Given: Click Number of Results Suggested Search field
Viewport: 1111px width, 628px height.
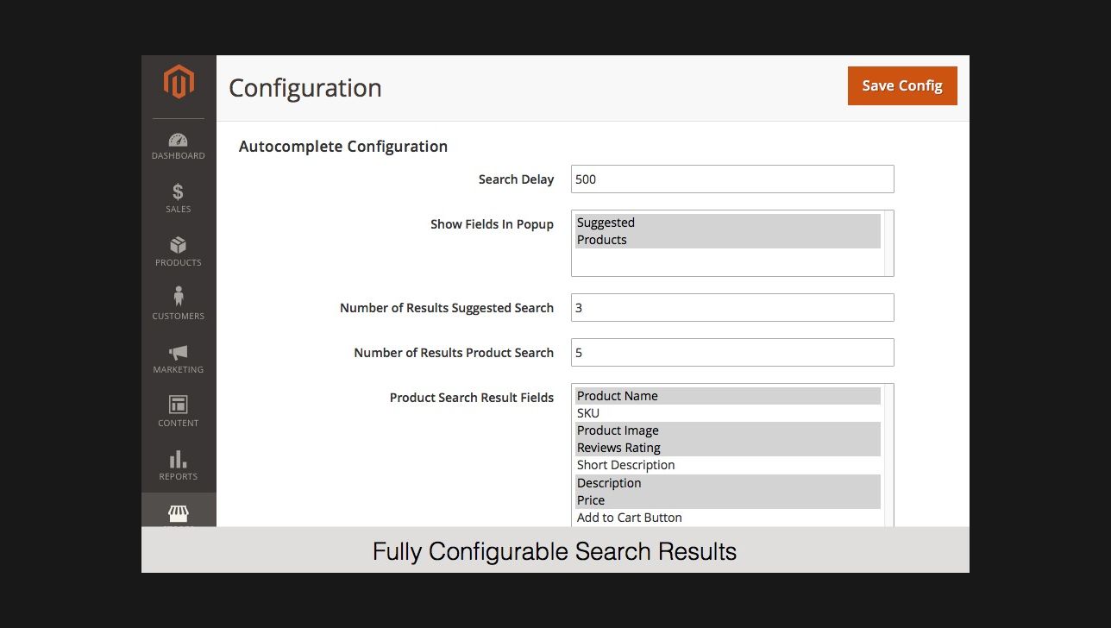Looking at the screenshot, I should [731, 308].
